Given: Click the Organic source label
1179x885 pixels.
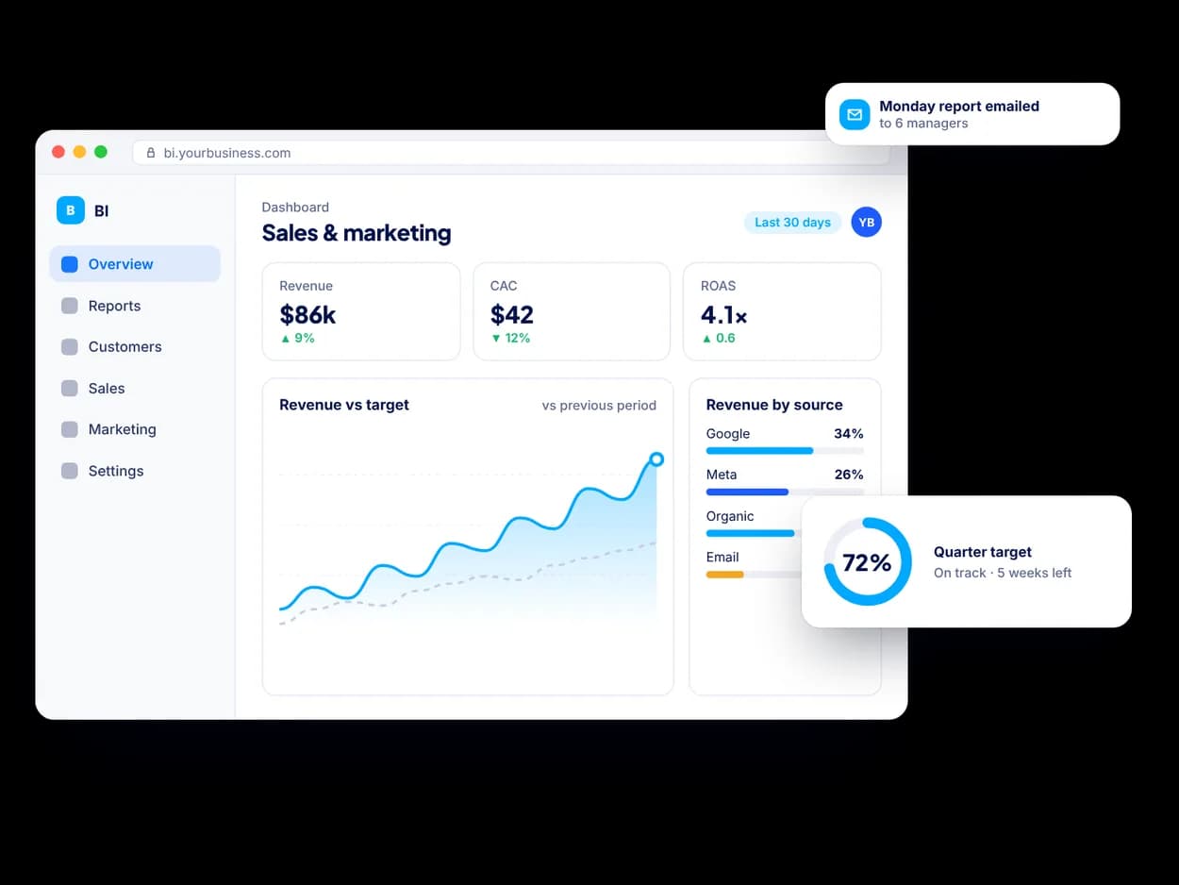Looking at the screenshot, I should [x=730, y=516].
